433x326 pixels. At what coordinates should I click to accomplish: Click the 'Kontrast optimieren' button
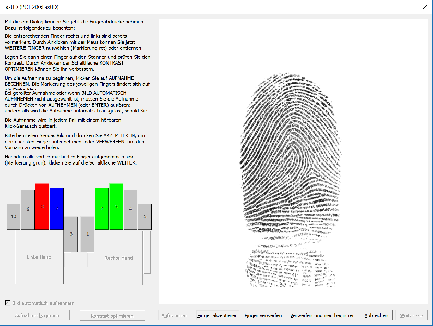point(112,316)
